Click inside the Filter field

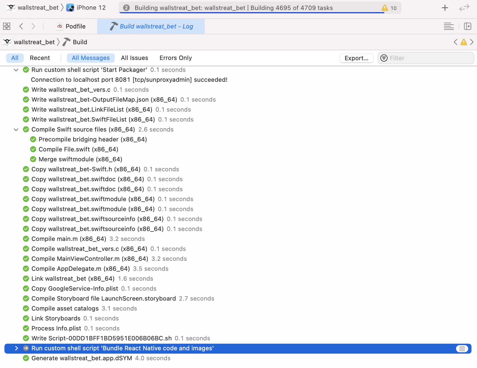tap(414, 58)
